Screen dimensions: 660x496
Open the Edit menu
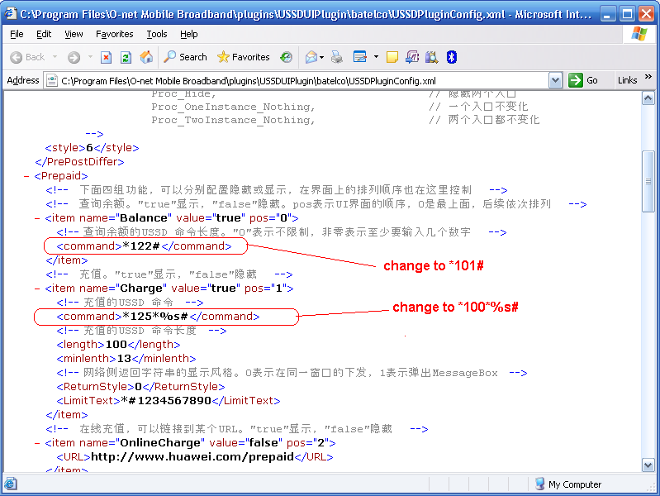coord(44,34)
